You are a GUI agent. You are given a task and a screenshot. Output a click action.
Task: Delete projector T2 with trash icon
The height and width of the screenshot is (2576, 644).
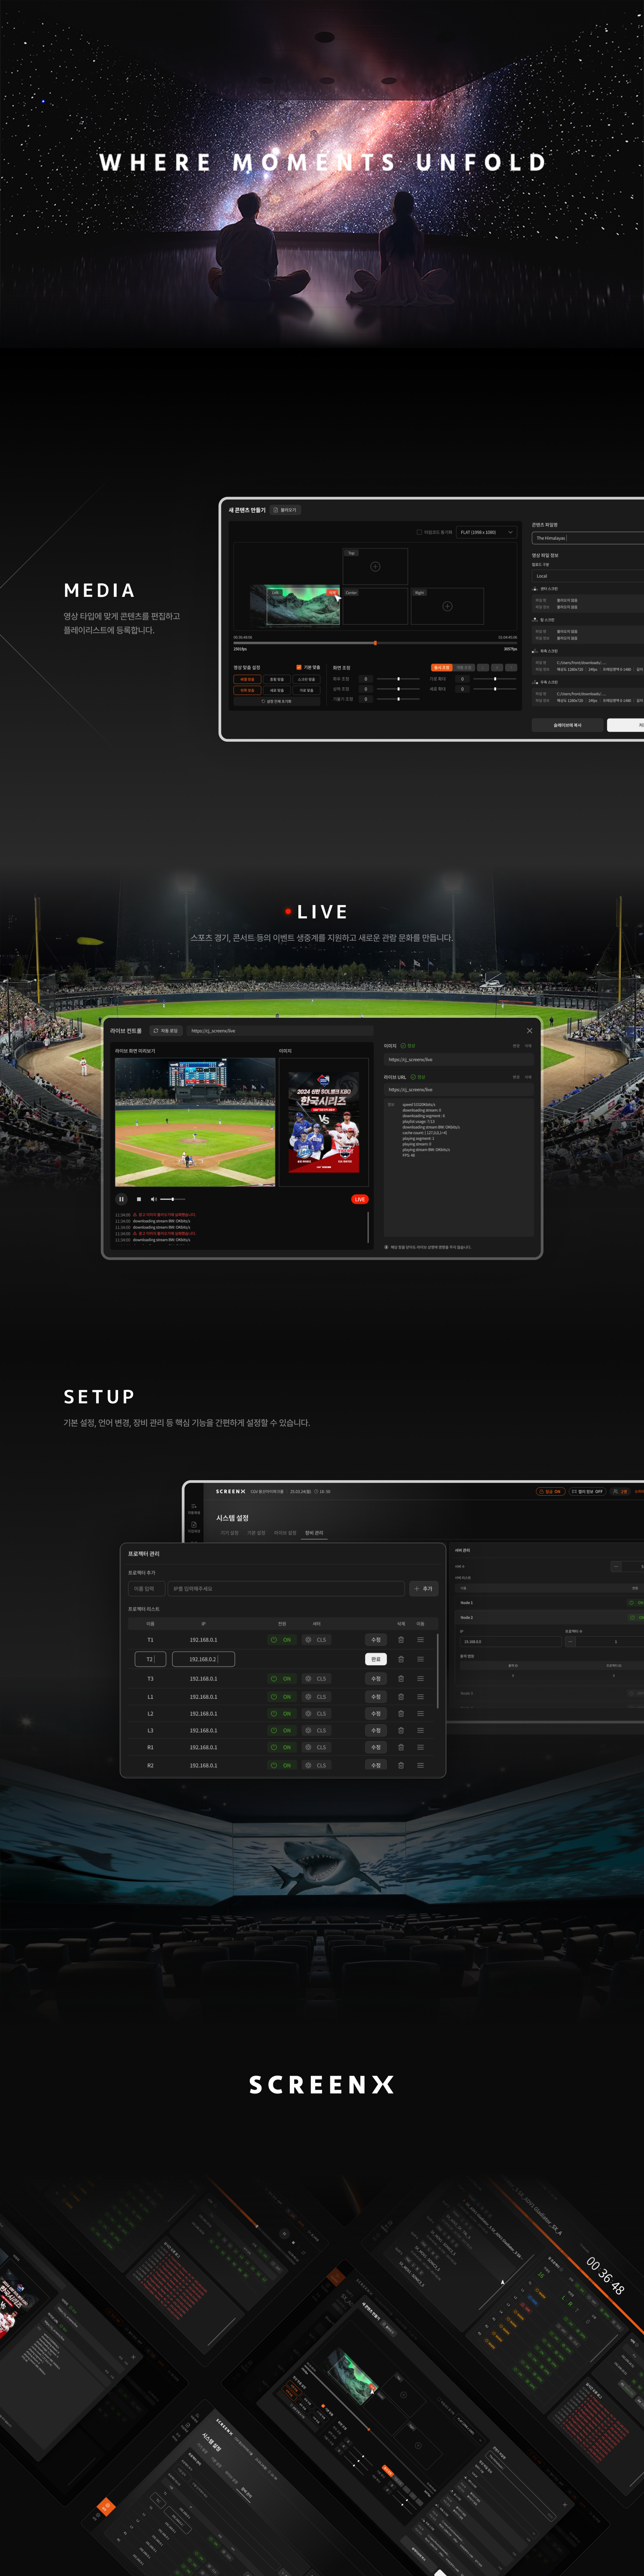pos(401,1659)
